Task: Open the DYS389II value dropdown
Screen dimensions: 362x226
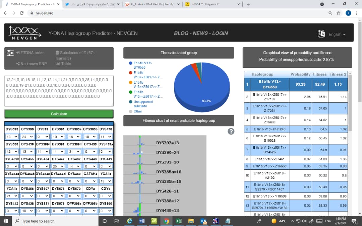Action: [74, 152]
